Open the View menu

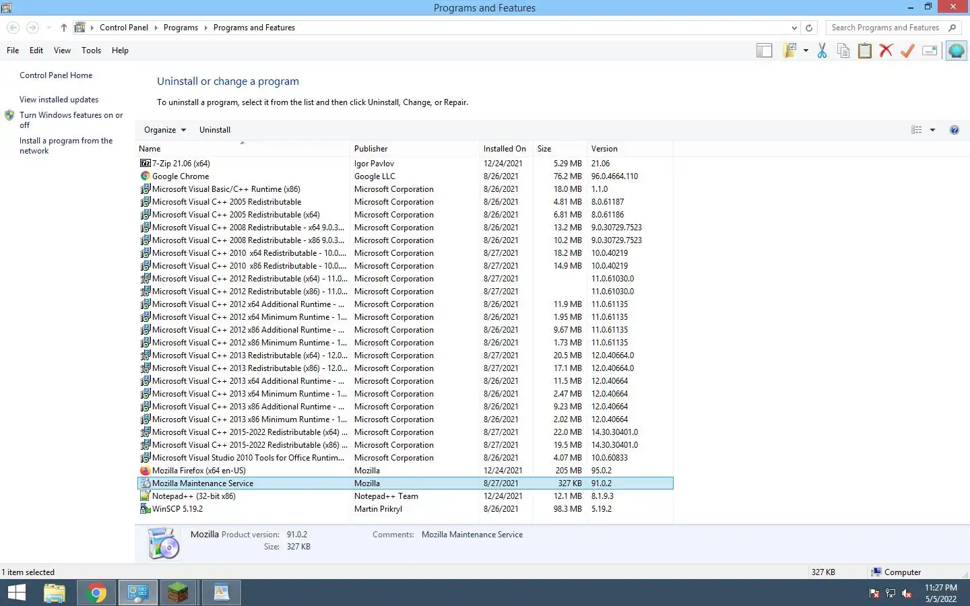(62, 50)
